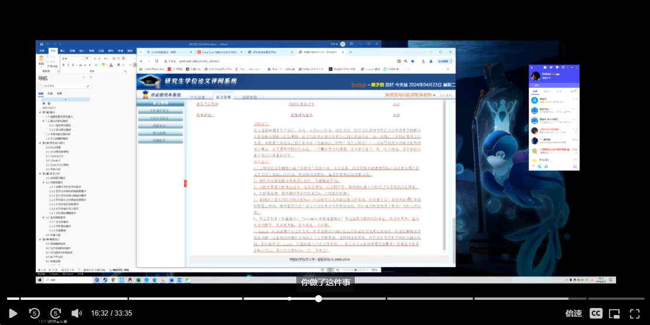Play the video
Screen dimensions: 650x325
(13, 313)
